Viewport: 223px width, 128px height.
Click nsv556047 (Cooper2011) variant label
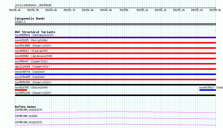point(32,61)
